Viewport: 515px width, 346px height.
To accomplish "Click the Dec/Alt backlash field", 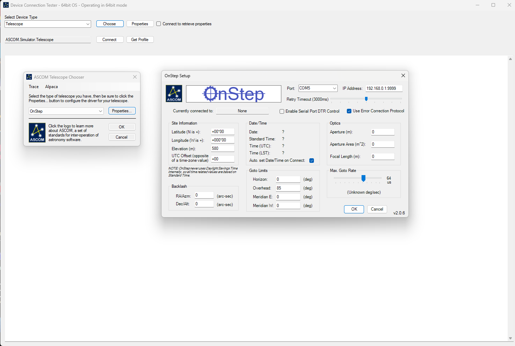I will coord(204,204).
